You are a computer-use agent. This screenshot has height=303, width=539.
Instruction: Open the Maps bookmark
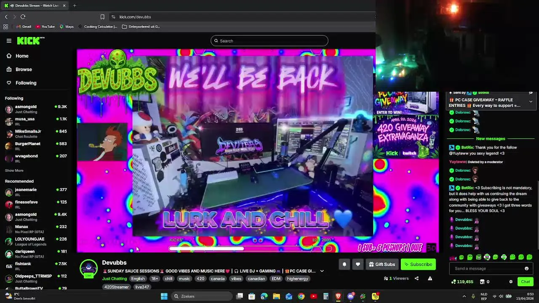click(x=67, y=27)
